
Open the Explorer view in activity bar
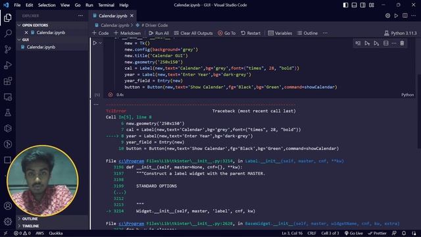tap(8, 18)
